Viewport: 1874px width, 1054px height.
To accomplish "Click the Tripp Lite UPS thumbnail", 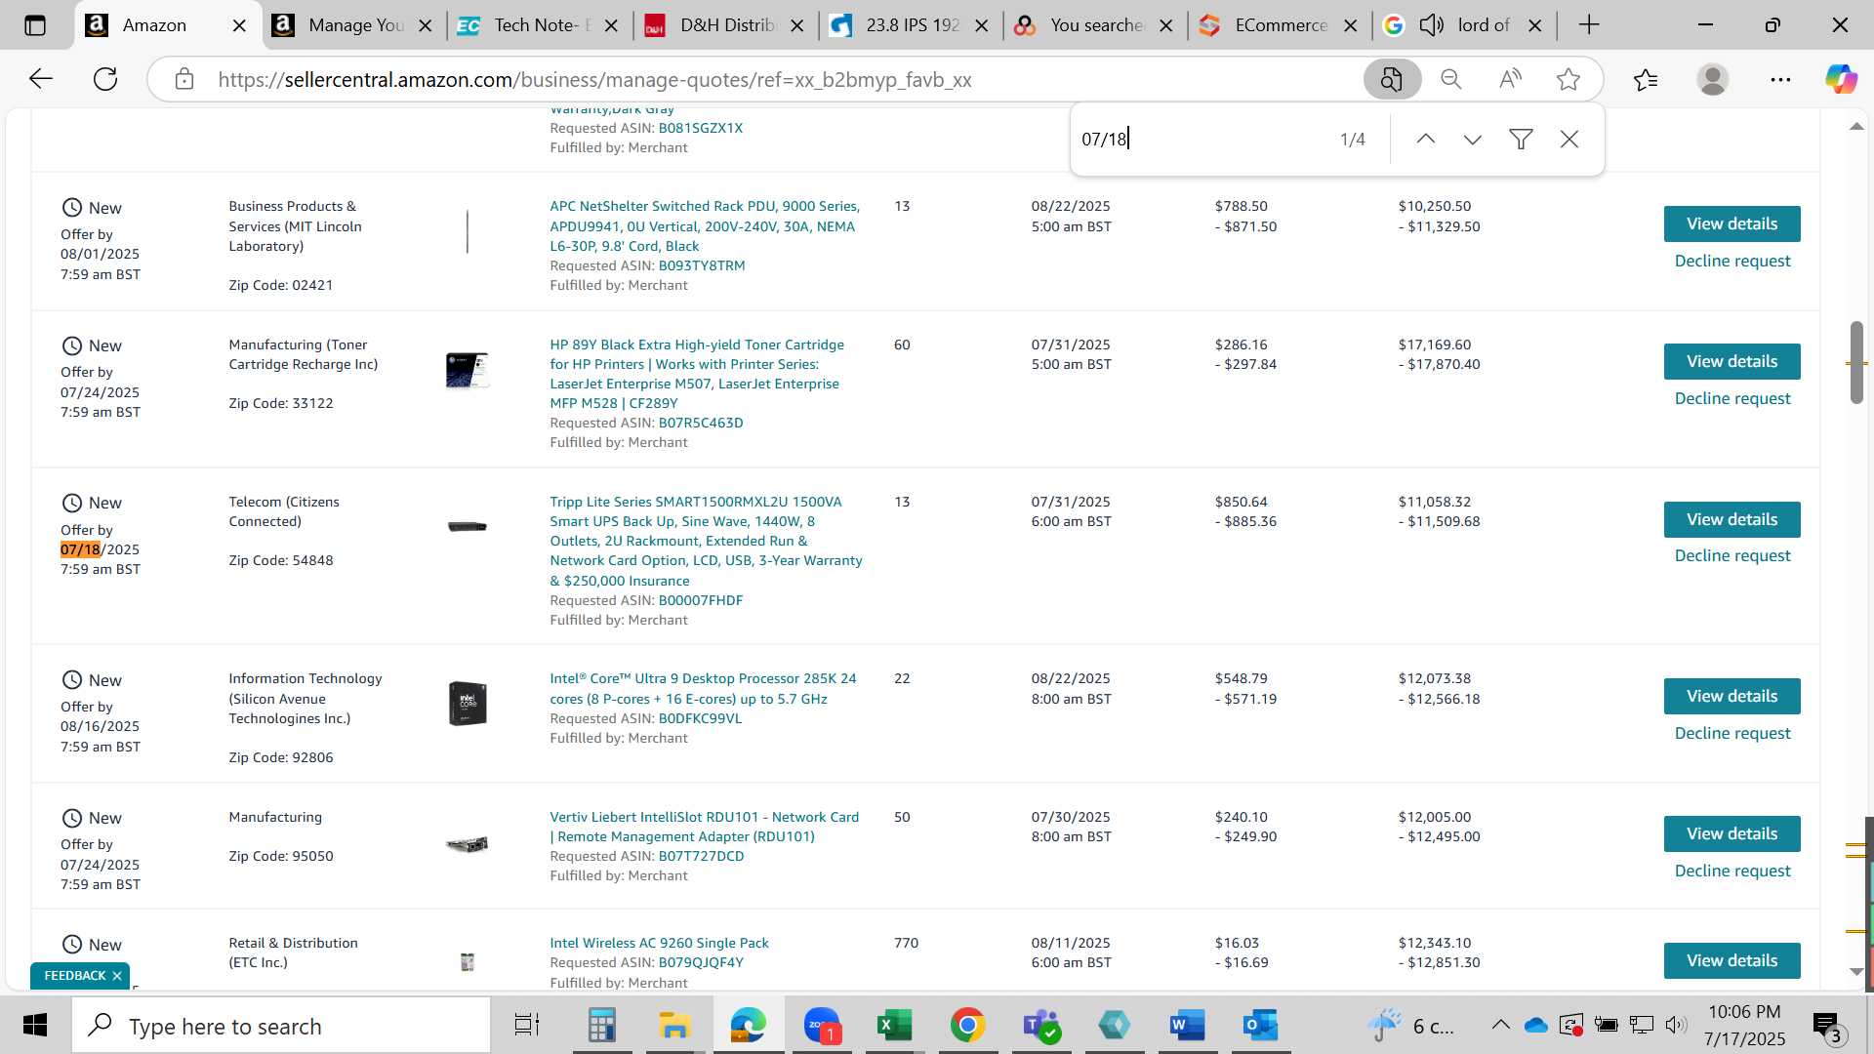I will pos(467,527).
